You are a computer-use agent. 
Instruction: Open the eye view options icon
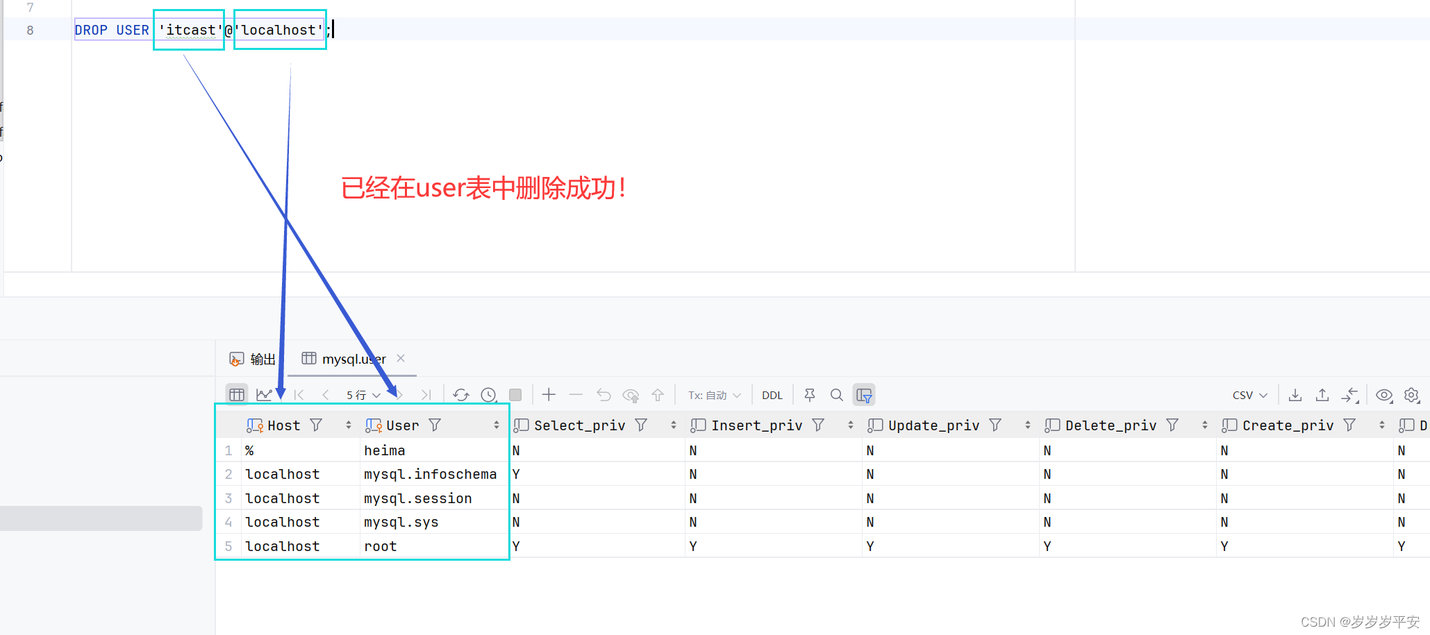1384,395
